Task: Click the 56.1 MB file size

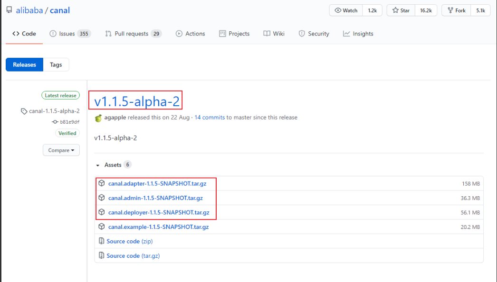Action: click(x=470, y=213)
